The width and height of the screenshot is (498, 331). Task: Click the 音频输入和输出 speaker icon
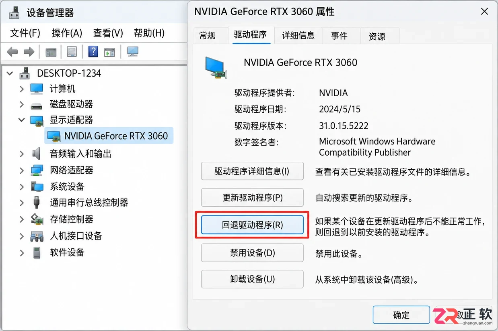36,153
